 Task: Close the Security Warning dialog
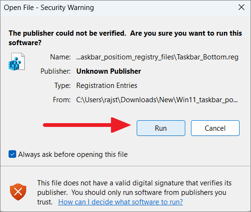pos(241,7)
